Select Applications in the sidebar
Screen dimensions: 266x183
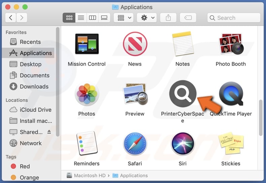coord(28,53)
